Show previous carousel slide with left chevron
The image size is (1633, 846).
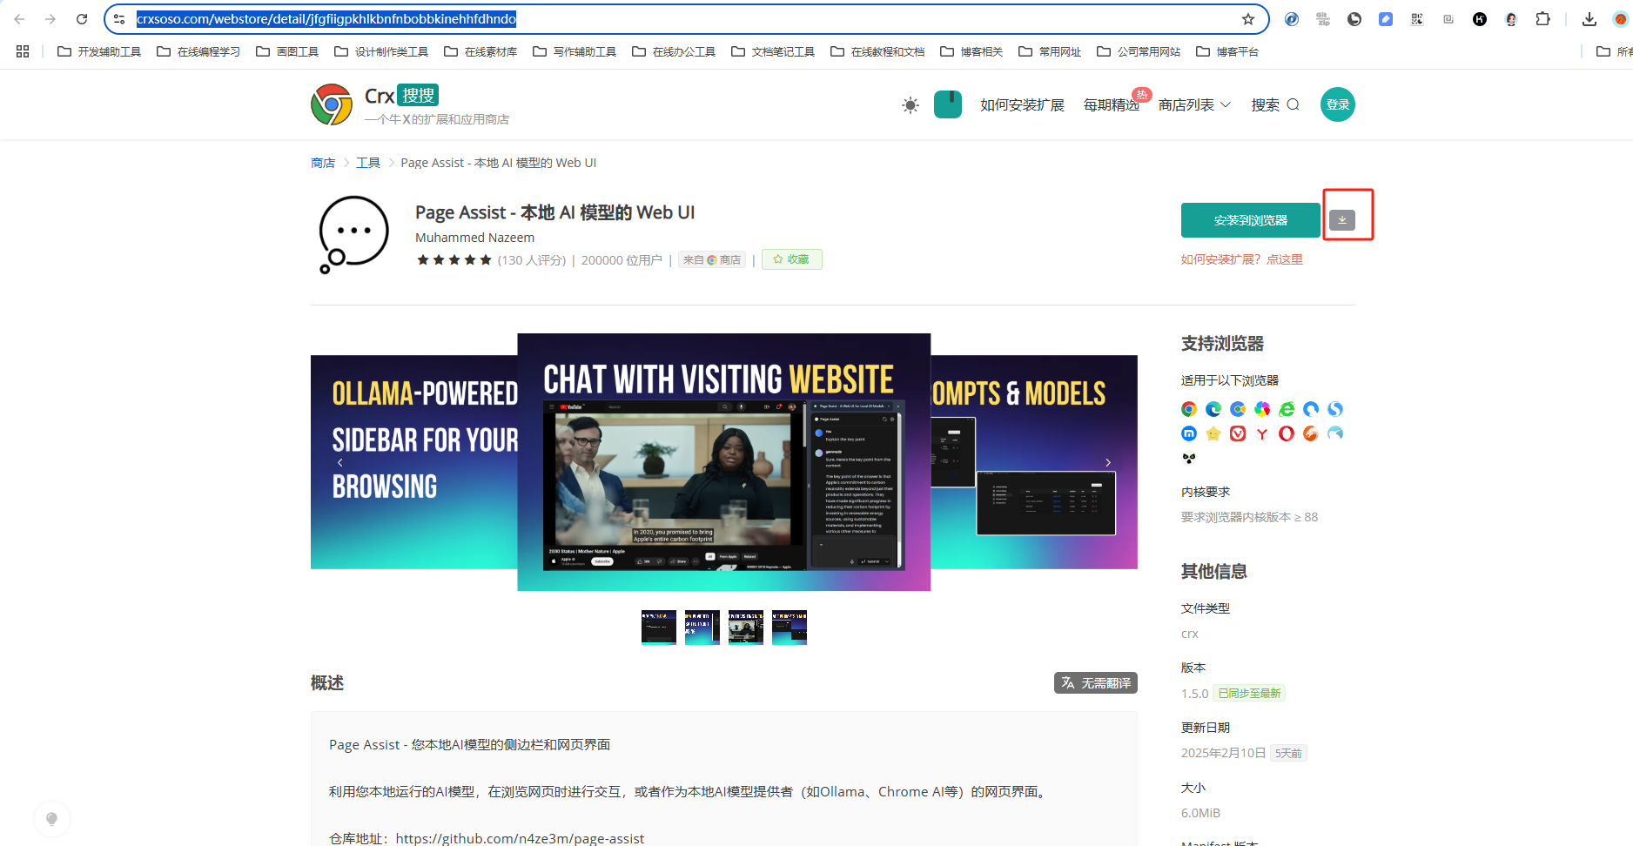tap(340, 462)
